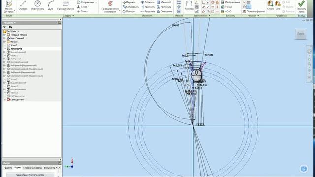
Task: Click the fx:6,00 dimension label
Action: [x=209, y=55]
